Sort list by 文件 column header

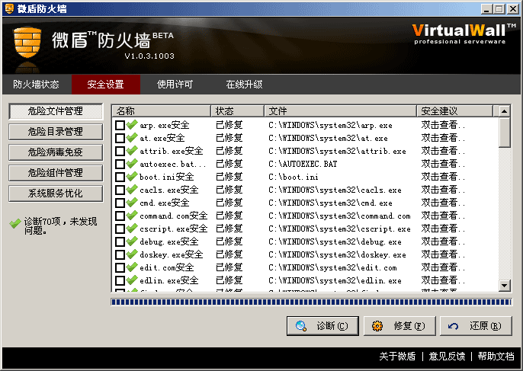point(340,111)
